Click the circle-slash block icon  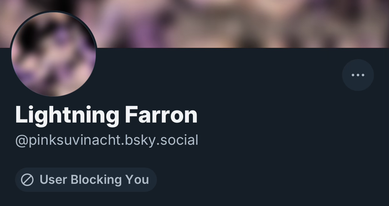point(27,180)
